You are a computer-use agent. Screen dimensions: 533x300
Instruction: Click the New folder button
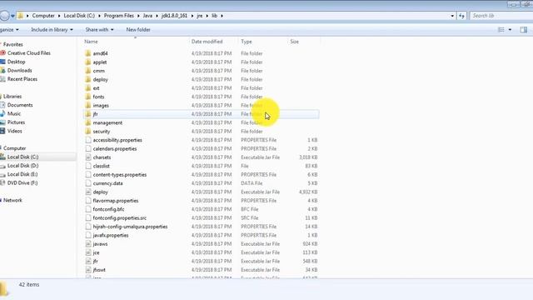click(x=138, y=30)
